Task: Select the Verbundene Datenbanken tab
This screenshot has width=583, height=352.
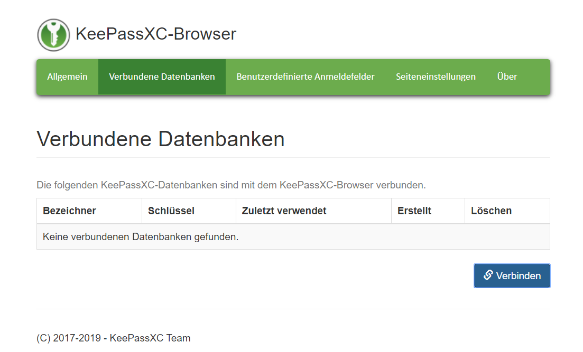Action: pyautogui.click(x=162, y=77)
